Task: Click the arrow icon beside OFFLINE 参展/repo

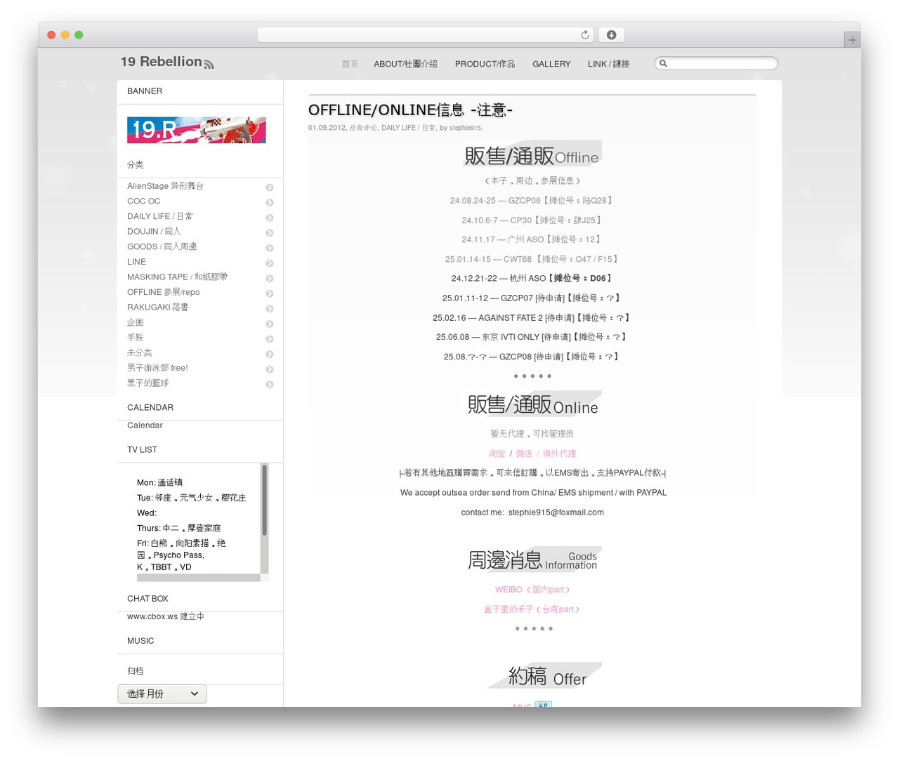Action: pos(270,293)
